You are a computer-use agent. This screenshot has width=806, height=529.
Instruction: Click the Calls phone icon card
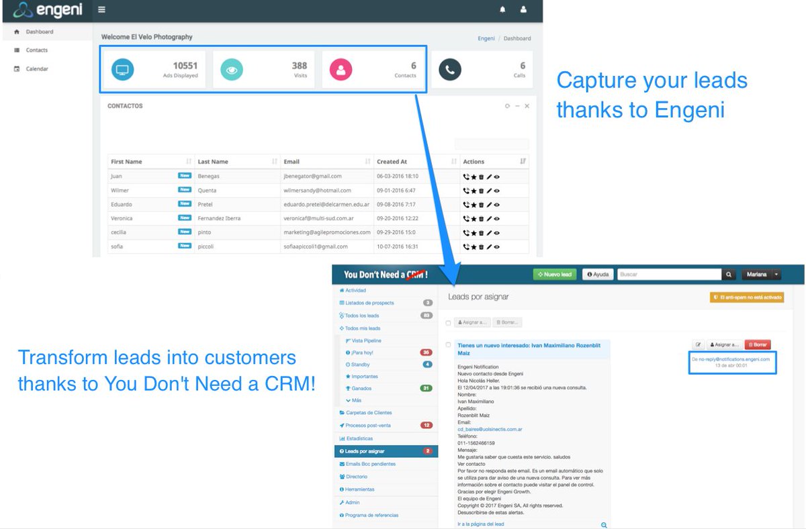click(x=450, y=69)
